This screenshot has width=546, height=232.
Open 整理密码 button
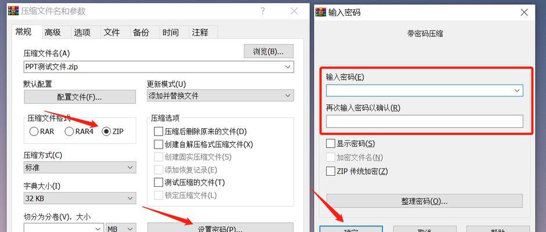425,201
